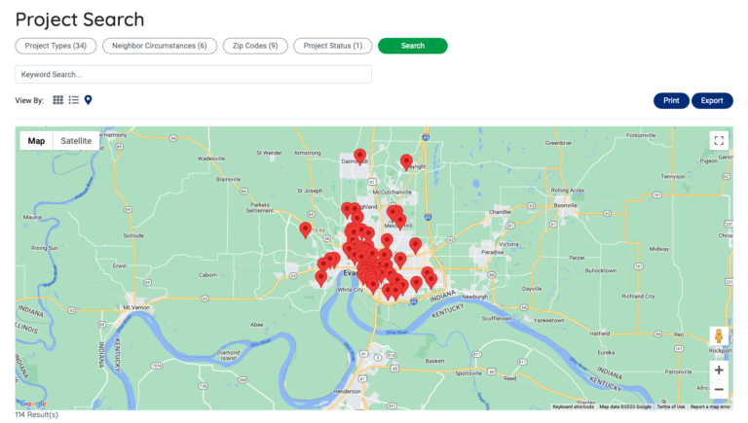Select the map pin view icon
This screenshot has height=423, width=748.
88,100
